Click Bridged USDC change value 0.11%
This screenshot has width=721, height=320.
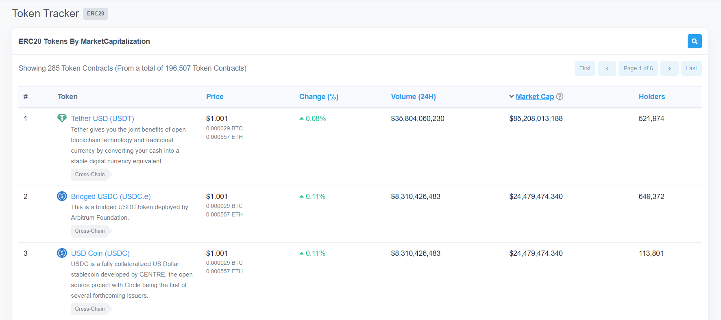315,197
